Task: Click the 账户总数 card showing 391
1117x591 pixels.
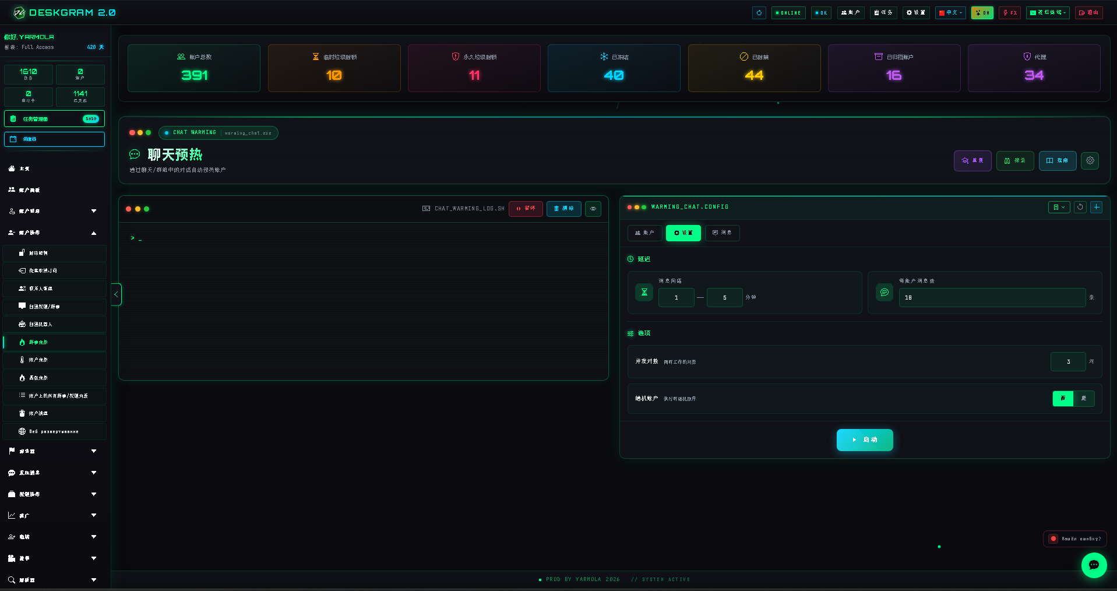Action: coord(194,68)
